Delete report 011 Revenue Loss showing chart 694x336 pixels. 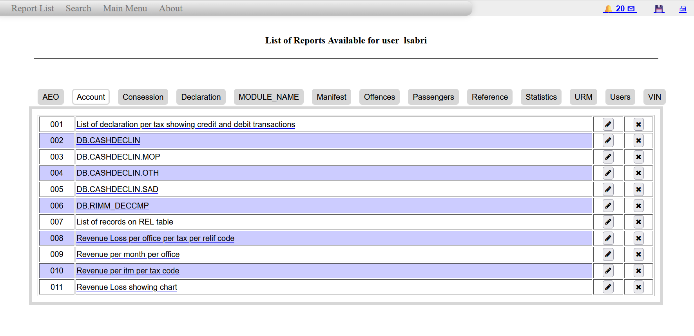click(x=638, y=287)
